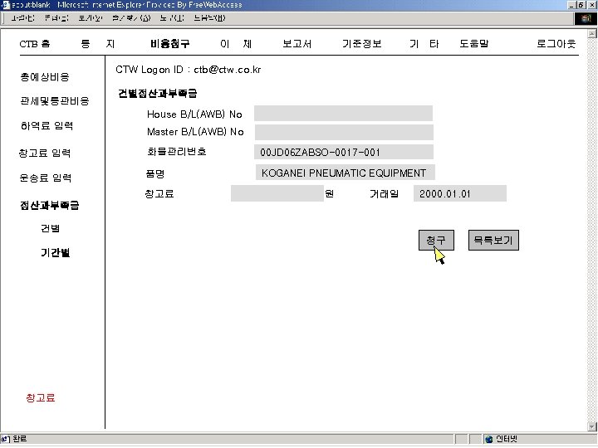Click the Internet zone globe icon in the status bar
This screenshot has width=598, height=448.
point(489,439)
